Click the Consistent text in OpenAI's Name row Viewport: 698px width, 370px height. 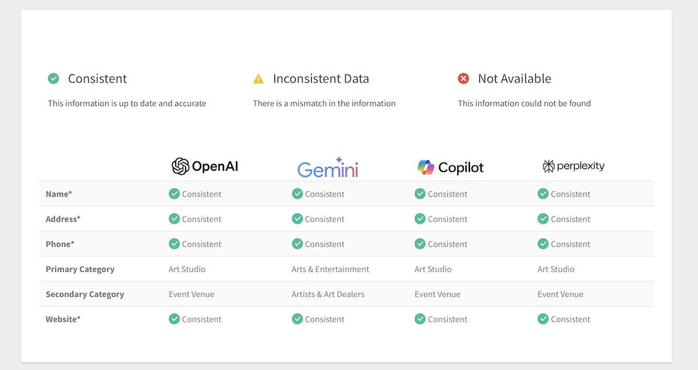pos(202,194)
